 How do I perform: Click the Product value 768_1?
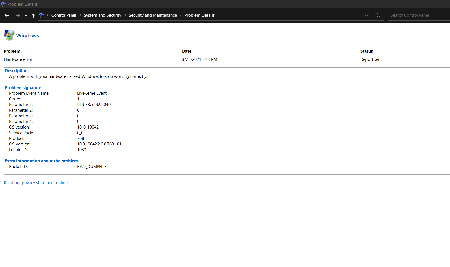click(x=83, y=138)
